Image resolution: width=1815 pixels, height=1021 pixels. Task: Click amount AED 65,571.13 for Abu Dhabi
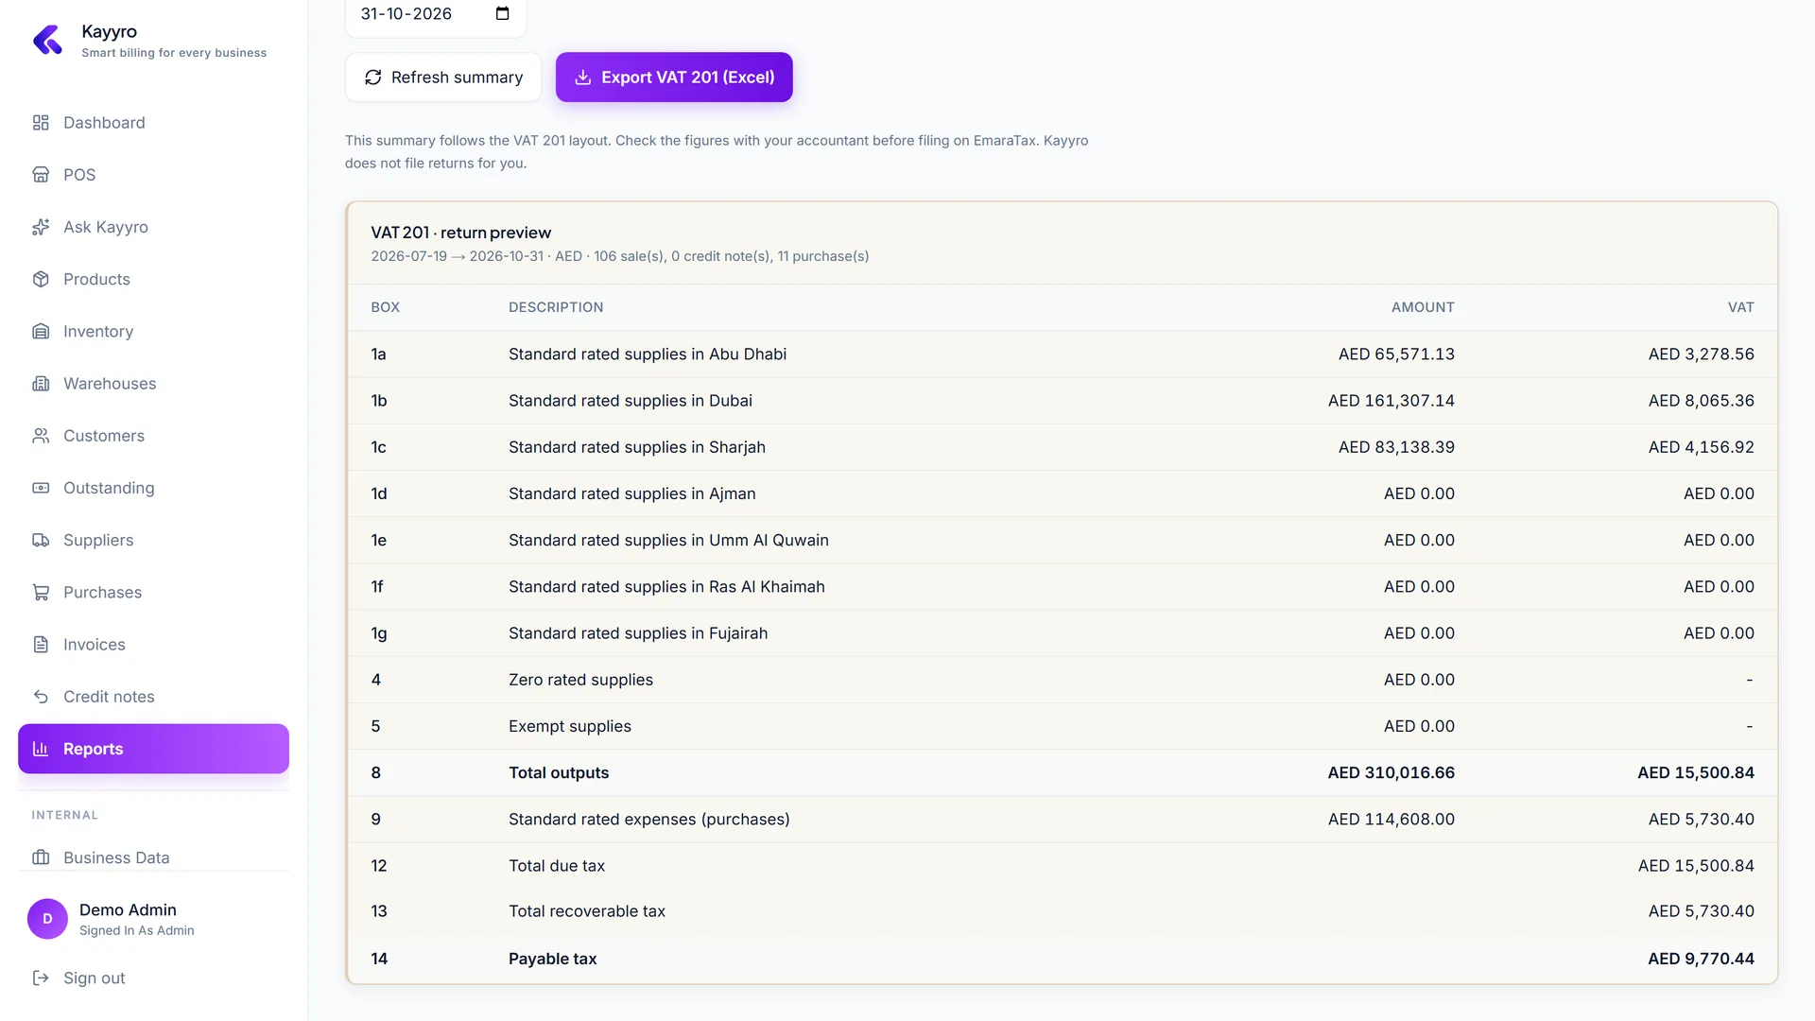(x=1396, y=355)
